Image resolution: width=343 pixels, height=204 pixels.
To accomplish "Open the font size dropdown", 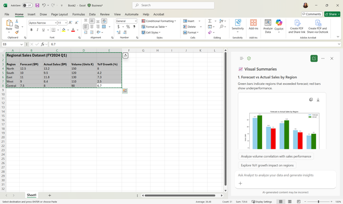I will [x=66, y=23].
